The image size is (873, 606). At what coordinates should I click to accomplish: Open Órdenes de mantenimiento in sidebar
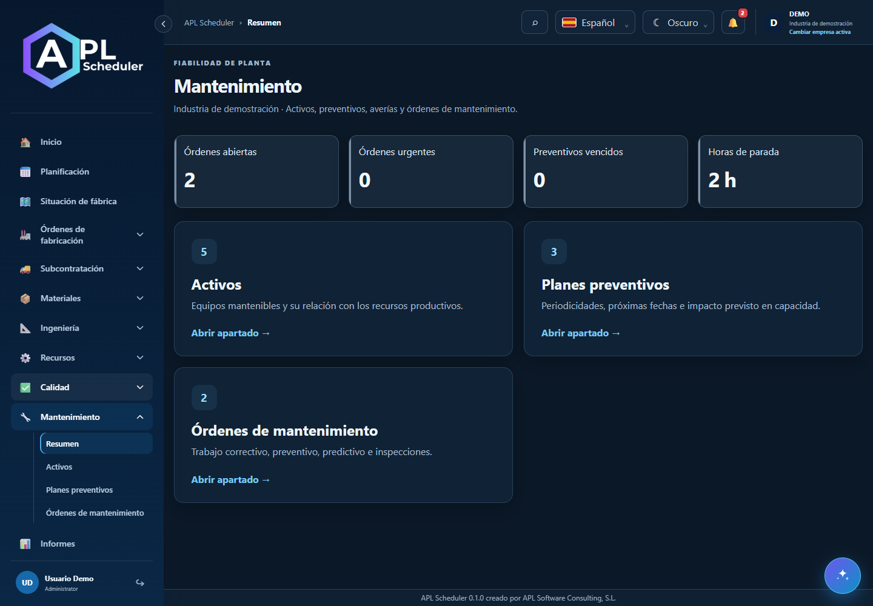click(x=96, y=513)
